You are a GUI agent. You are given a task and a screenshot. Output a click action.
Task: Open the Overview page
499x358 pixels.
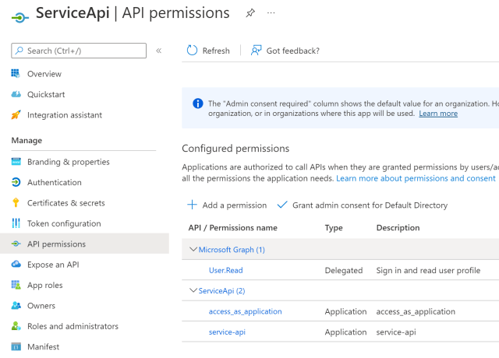point(44,74)
